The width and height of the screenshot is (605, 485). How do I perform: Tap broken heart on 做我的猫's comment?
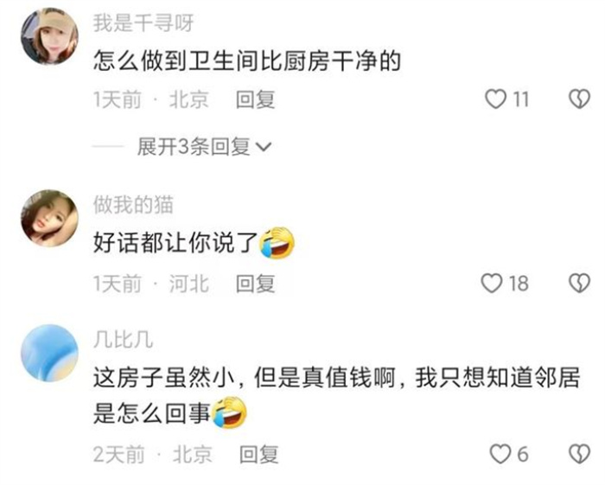click(579, 284)
